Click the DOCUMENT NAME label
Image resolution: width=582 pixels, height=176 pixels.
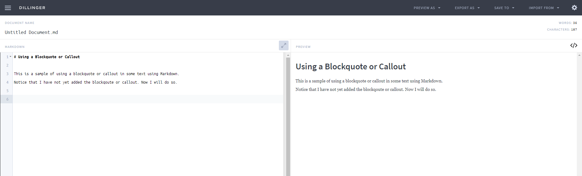coord(19,23)
